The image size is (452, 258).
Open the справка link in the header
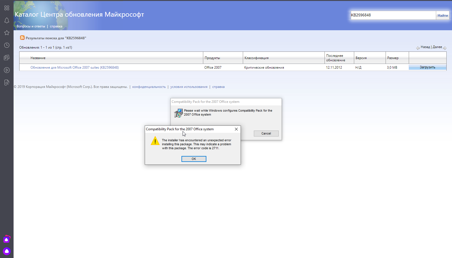pos(56,26)
